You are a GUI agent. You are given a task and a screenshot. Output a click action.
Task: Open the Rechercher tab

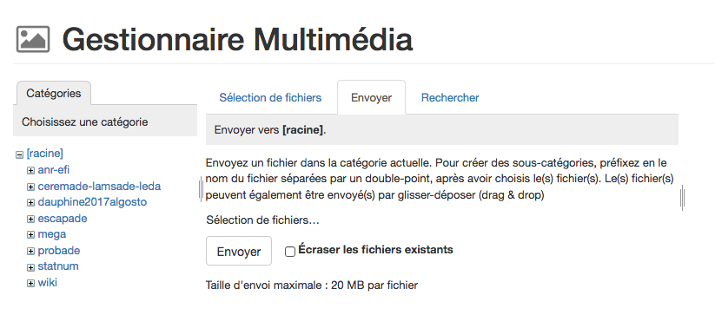(450, 98)
